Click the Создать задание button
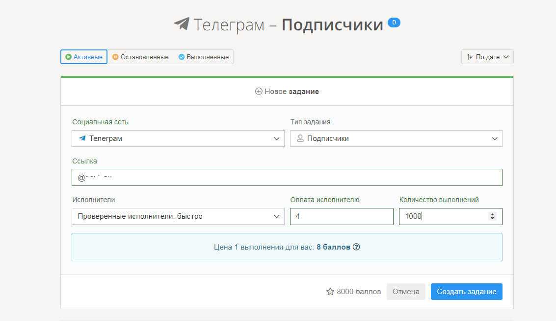The image size is (556, 321). tap(466, 292)
